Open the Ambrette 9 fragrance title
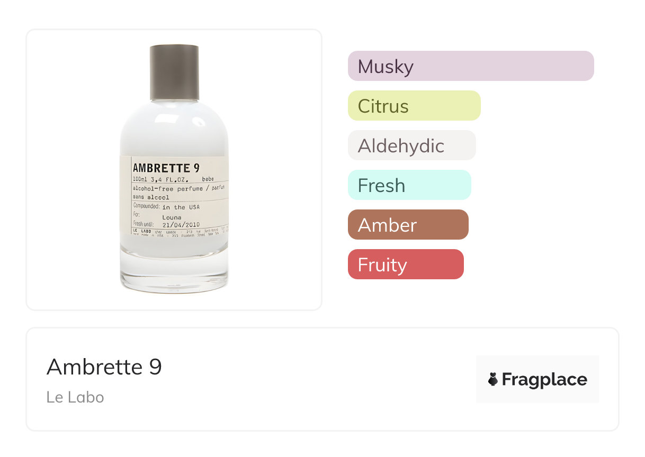 [104, 367]
